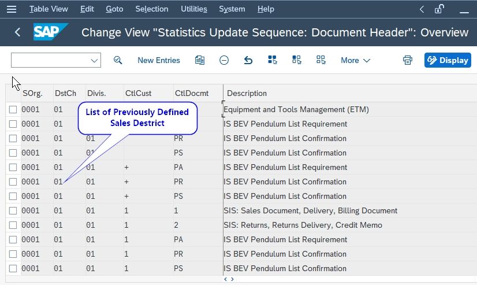Check the last row checkbox with CtlCust 1 PS

(13, 269)
